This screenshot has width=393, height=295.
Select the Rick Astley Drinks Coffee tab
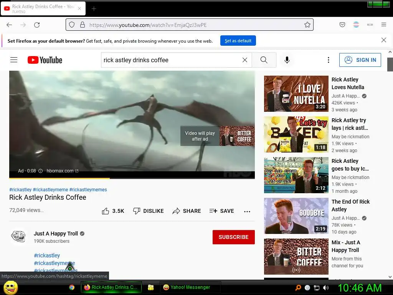tap(43, 8)
